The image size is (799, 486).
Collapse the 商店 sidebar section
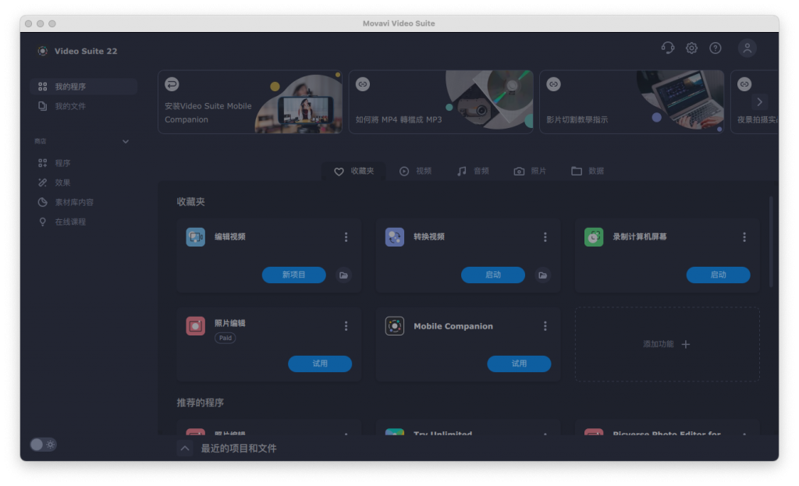point(126,142)
